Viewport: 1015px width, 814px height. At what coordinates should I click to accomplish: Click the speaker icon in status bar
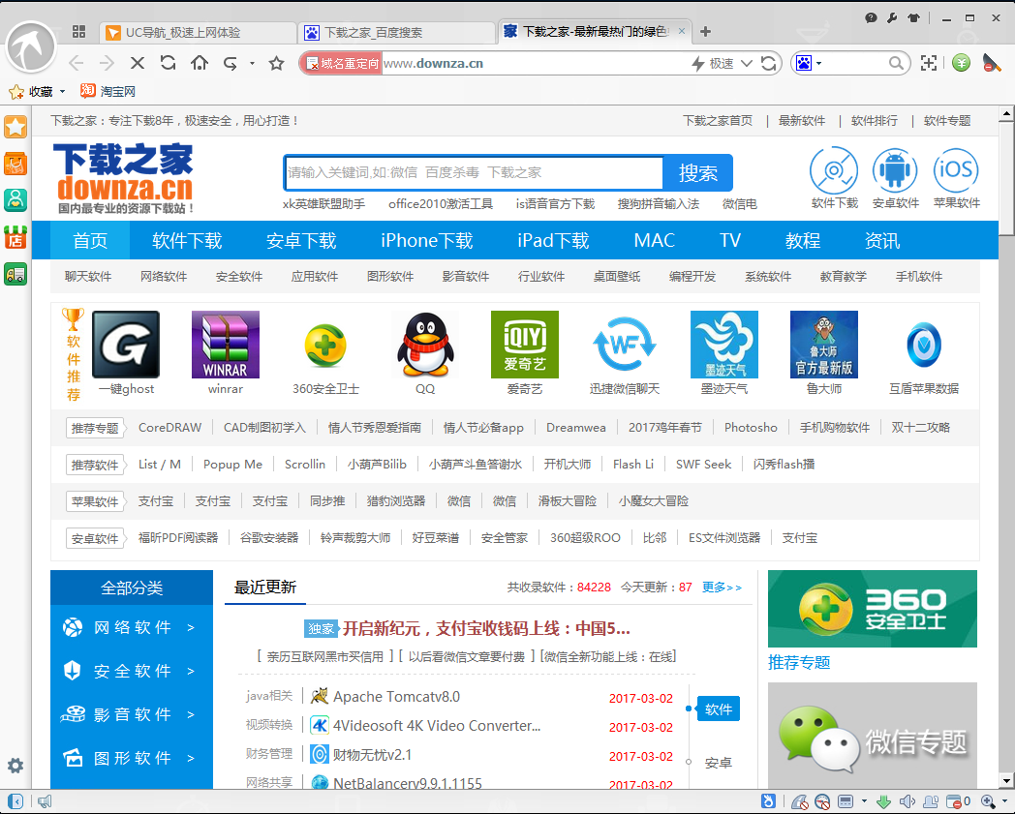[907, 801]
